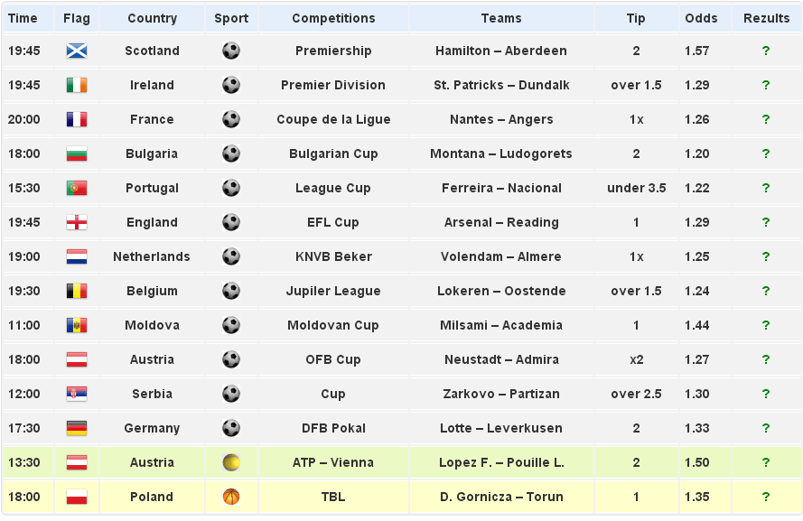Click the result question mark for Lotte – Leverkusen
This screenshot has height=521, width=803.
click(765, 429)
